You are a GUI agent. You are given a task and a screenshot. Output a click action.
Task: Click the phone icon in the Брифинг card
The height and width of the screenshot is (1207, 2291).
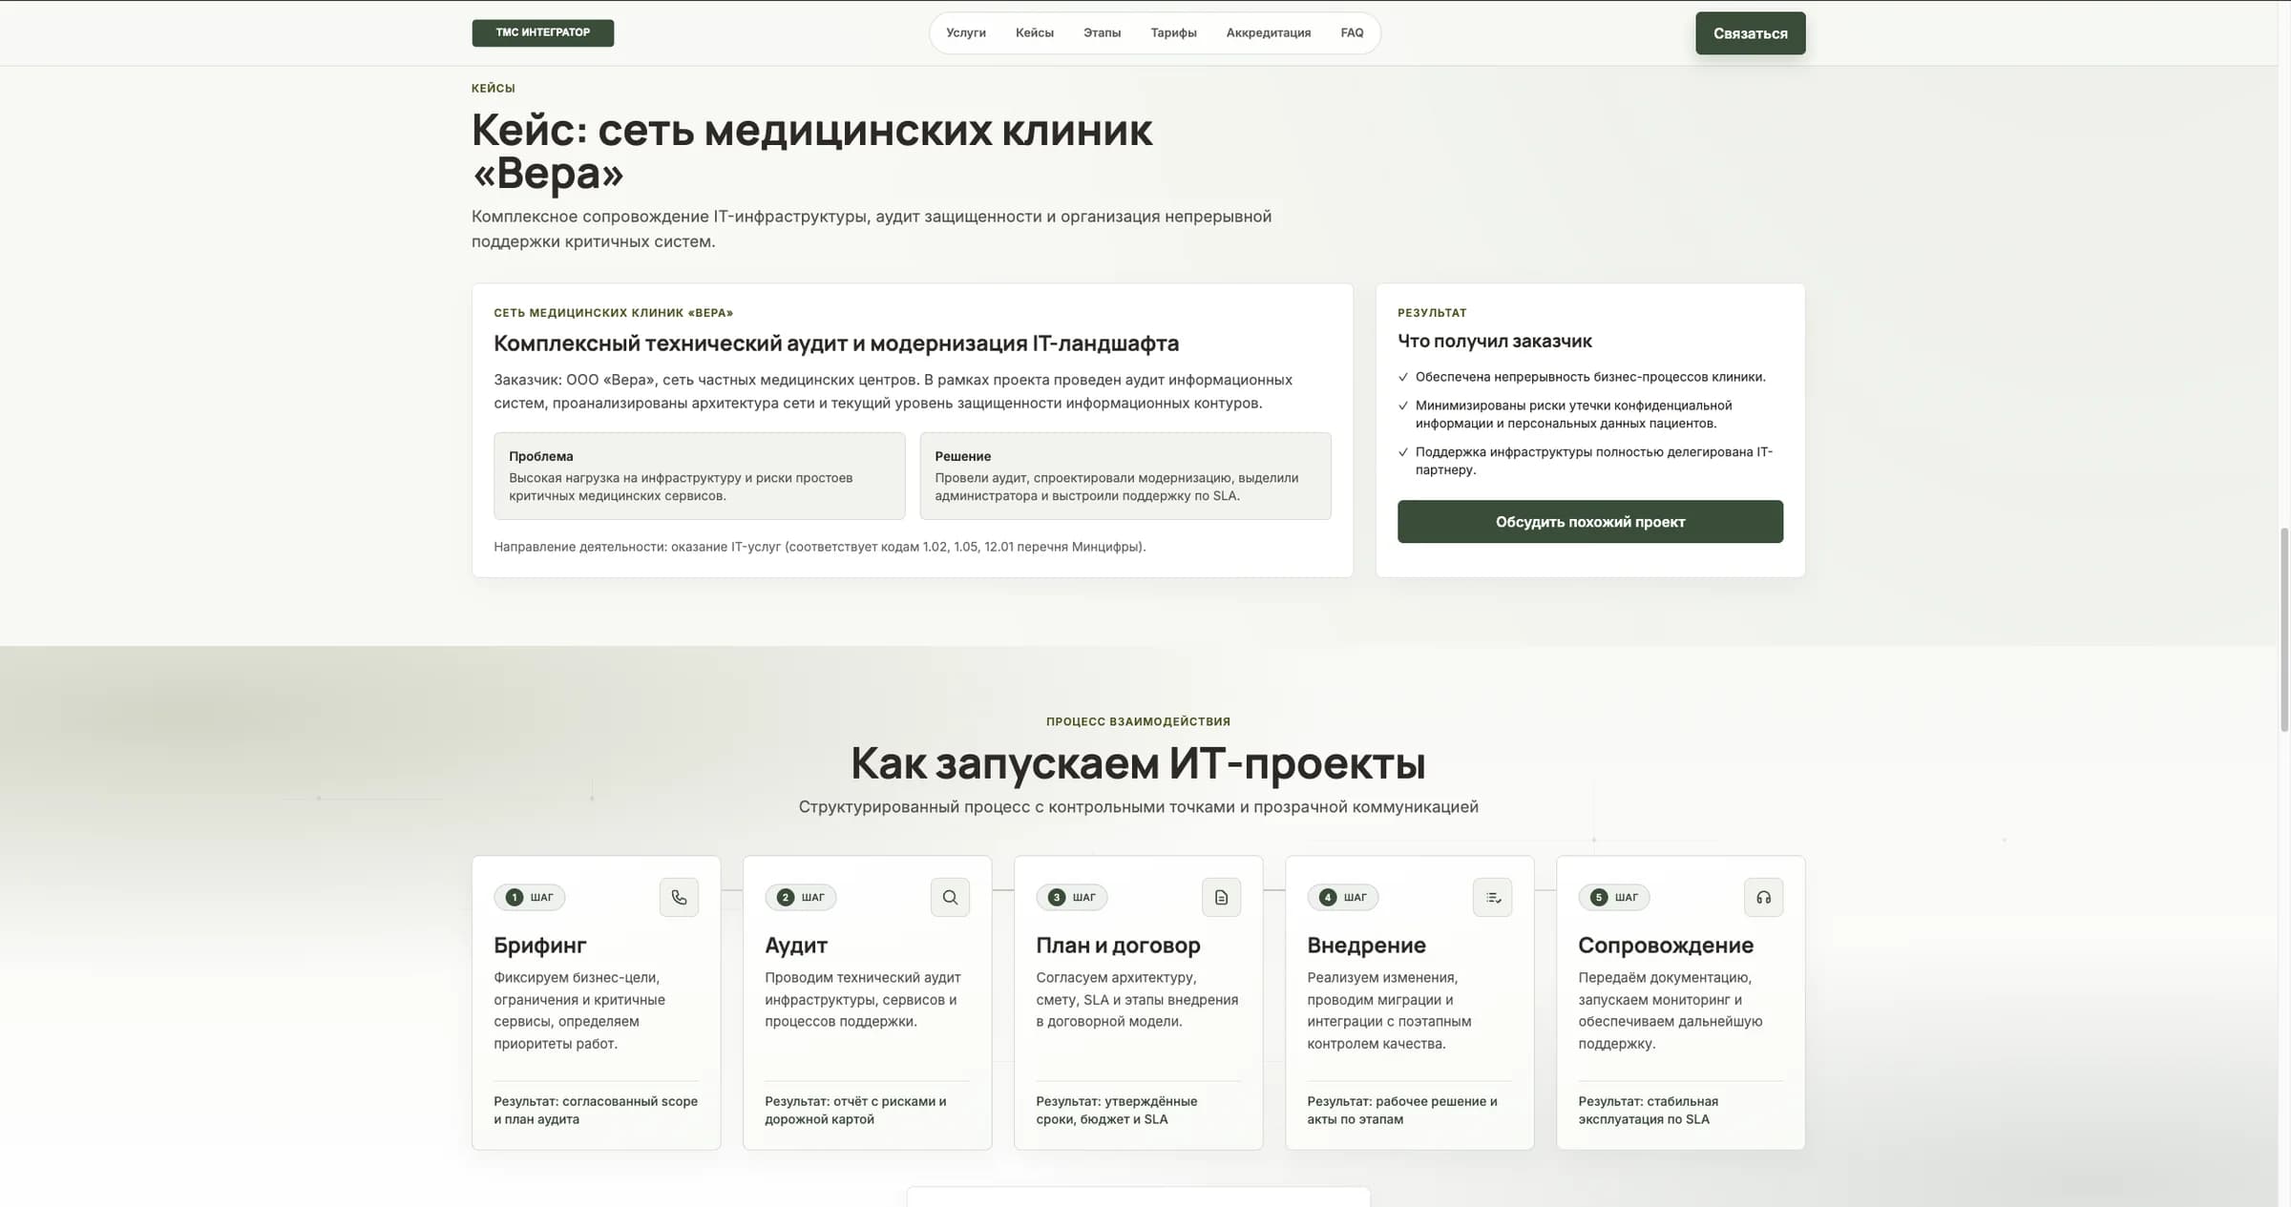coord(679,897)
